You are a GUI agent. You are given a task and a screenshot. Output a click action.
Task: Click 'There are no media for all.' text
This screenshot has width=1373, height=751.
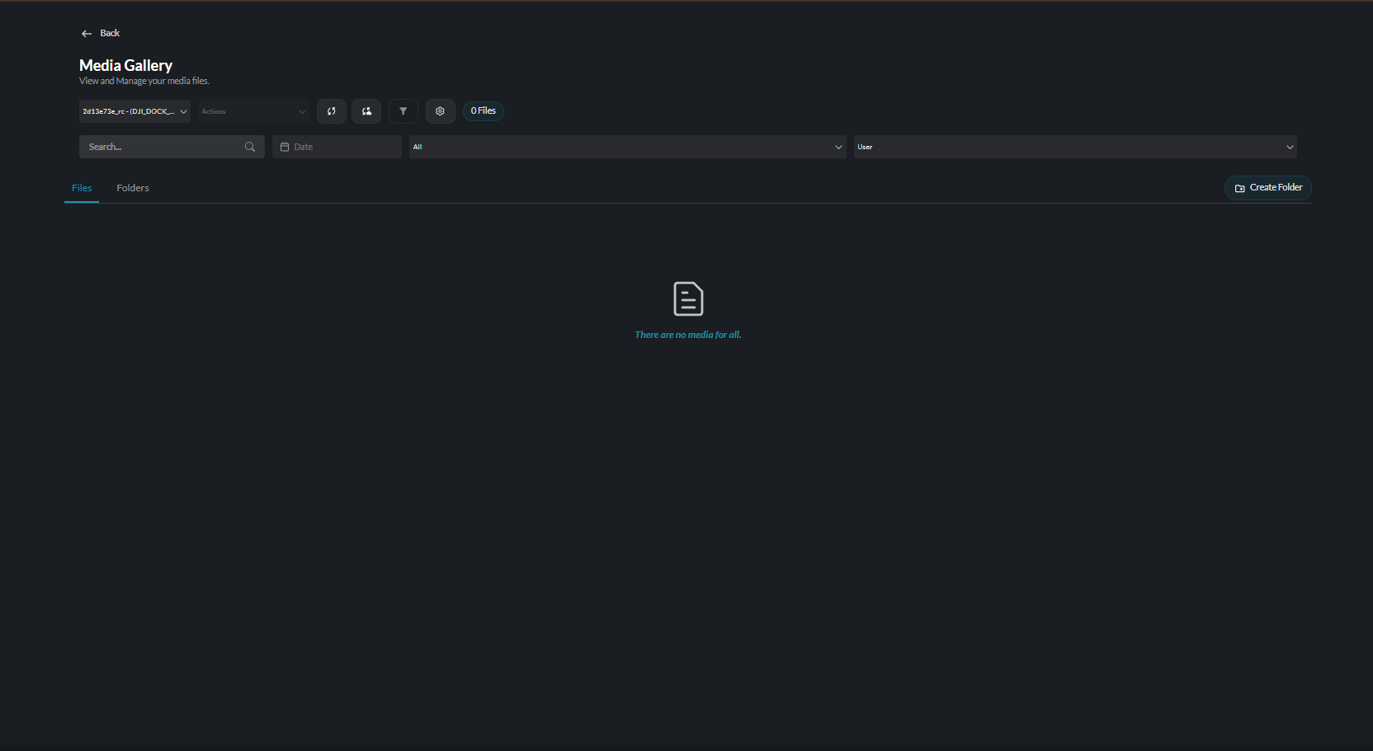(x=688, y=335)
